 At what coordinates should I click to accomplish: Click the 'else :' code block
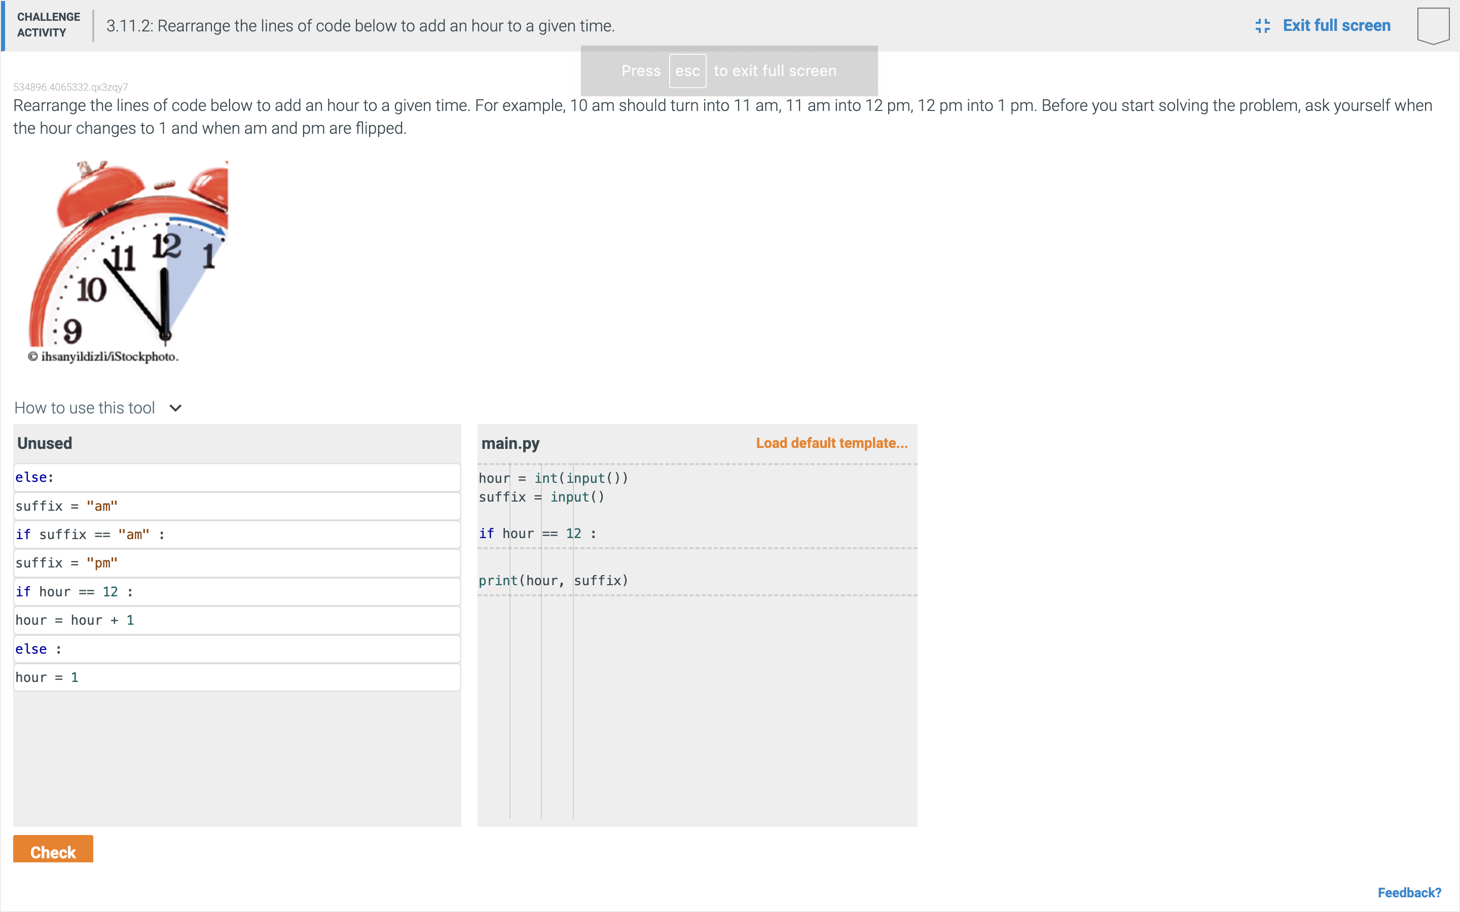click(237, 649)
